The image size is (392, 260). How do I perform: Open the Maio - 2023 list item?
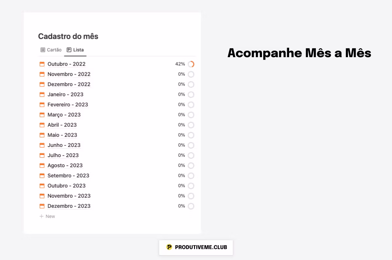point(62,135)
